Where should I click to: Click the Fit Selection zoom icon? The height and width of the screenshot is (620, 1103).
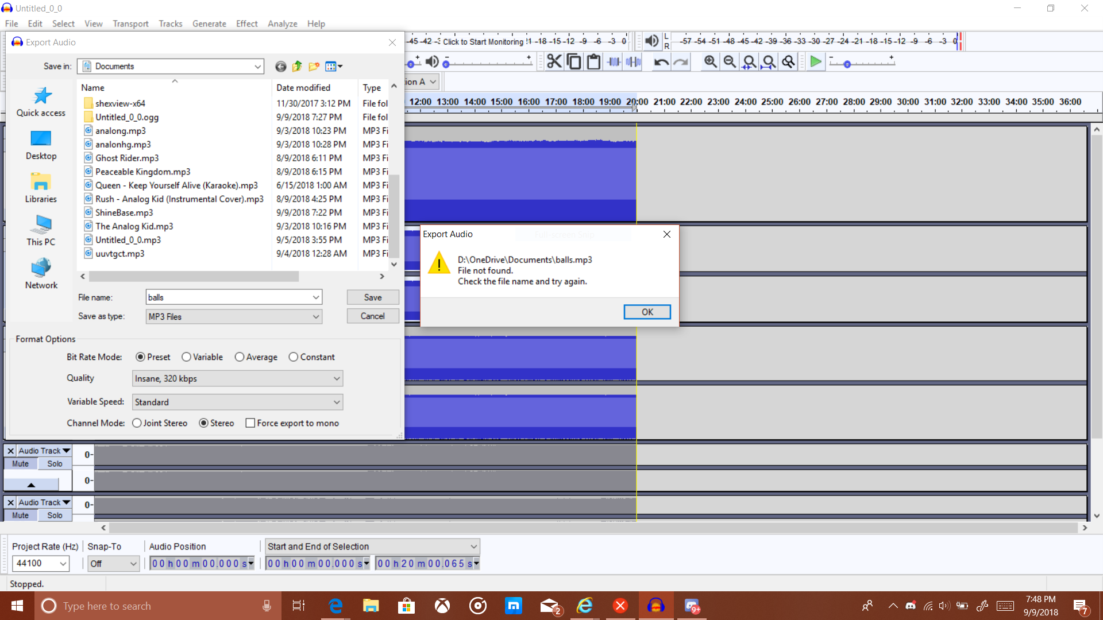point(749,61)
